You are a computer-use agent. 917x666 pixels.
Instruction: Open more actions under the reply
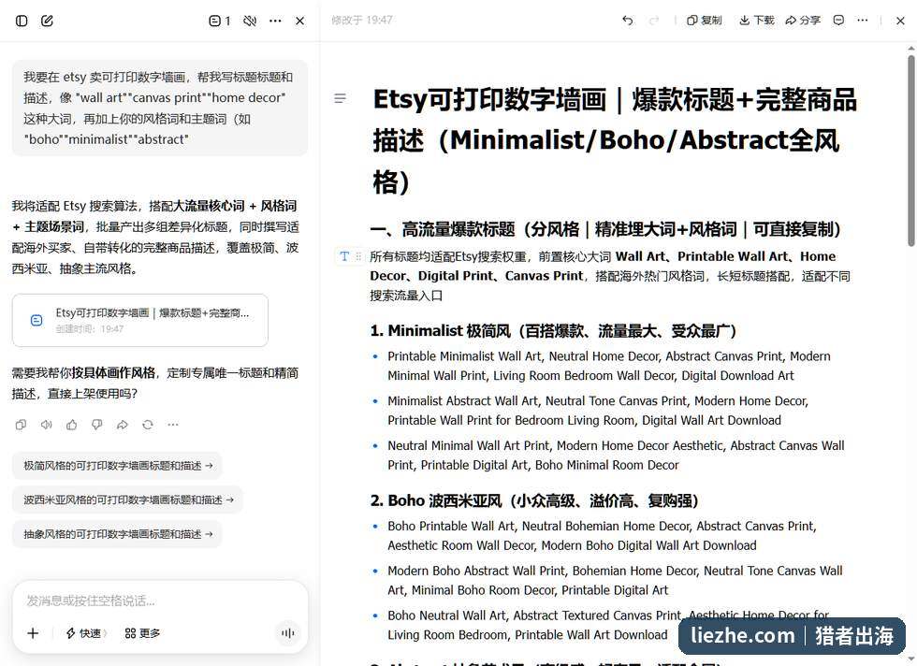[173, 425]
